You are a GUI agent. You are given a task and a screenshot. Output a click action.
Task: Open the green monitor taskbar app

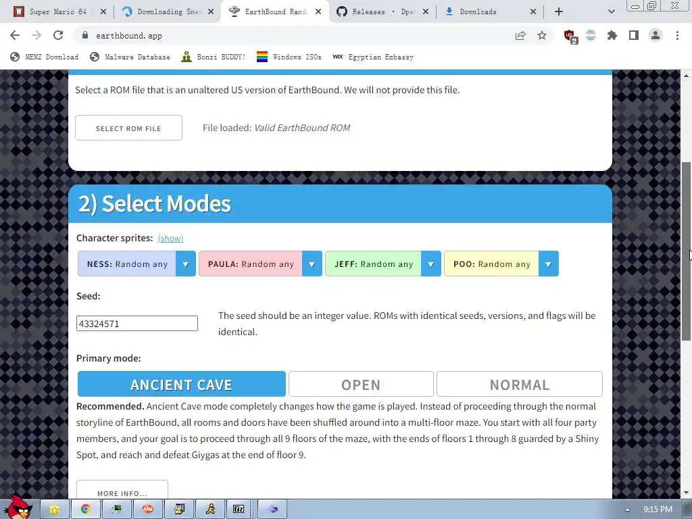[116, 510]
